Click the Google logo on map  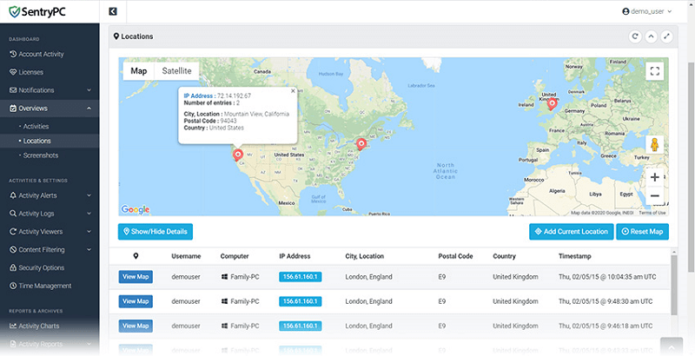click(136, 209)
